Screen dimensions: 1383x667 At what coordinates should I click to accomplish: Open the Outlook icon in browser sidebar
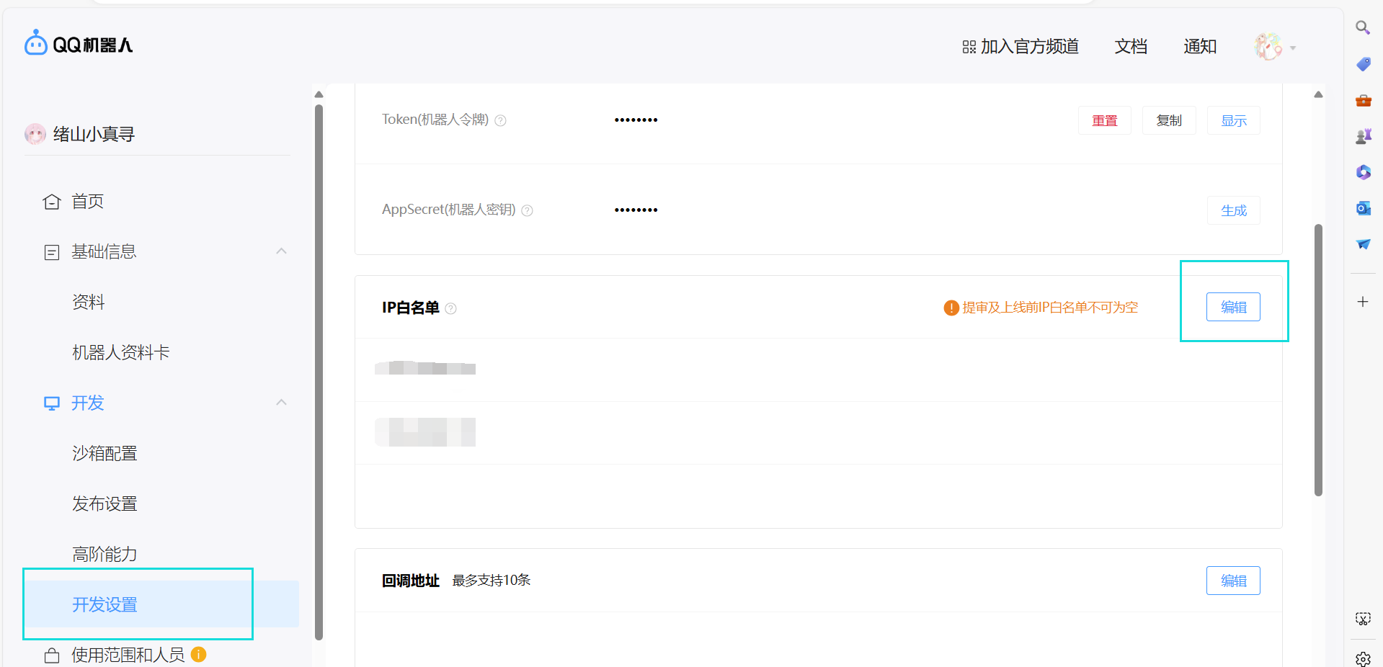(x=1362, y=208)
